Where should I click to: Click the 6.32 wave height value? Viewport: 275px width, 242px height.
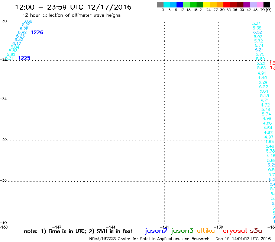tap(19, 39)
